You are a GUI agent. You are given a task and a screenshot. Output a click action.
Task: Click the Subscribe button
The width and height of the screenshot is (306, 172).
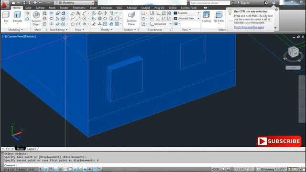click(279, 141)
